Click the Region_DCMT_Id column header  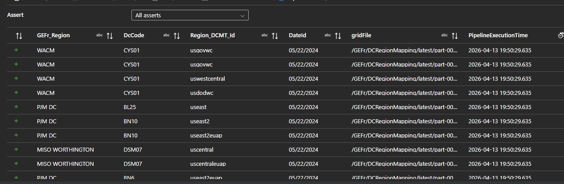click(213, 35)
